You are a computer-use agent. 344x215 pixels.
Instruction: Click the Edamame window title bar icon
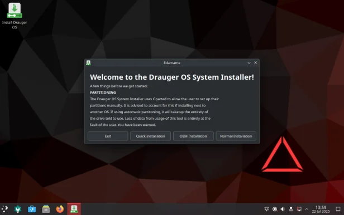click(x=88, y=63)
